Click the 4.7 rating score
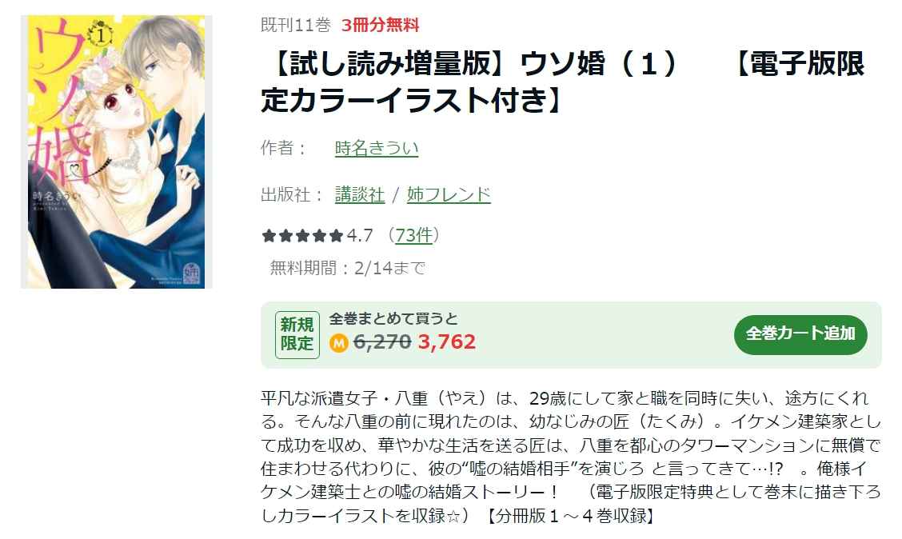902x539 pixels. [x=360, y=235]
